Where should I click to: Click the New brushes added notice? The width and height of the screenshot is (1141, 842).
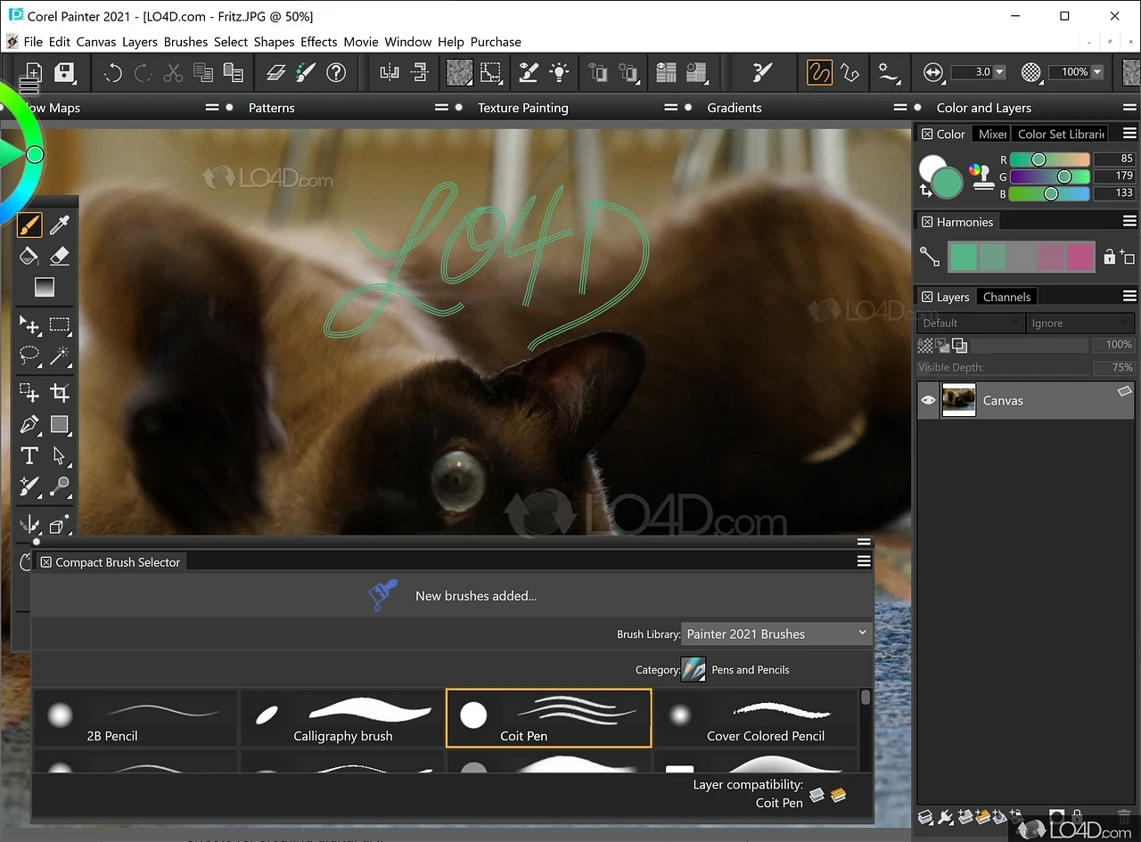pos(475,596)
